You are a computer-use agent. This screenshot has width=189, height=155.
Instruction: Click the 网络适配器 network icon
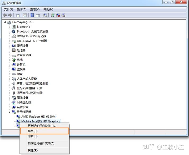click(x=14, y=102)
